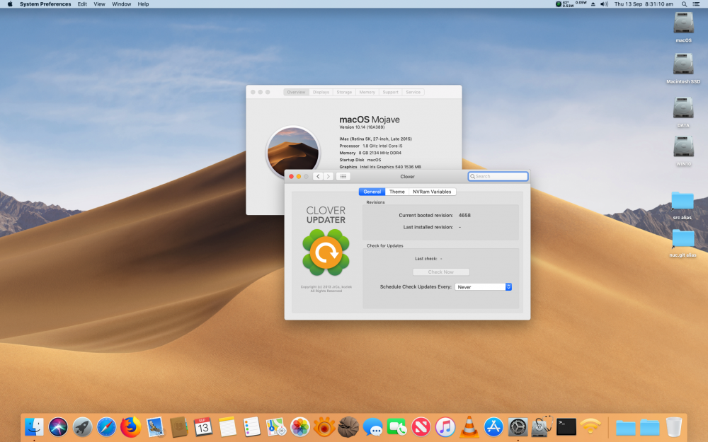Click Check Now button in Clover
This screenshot has width=708, height=442.
[x=440, y=272]
